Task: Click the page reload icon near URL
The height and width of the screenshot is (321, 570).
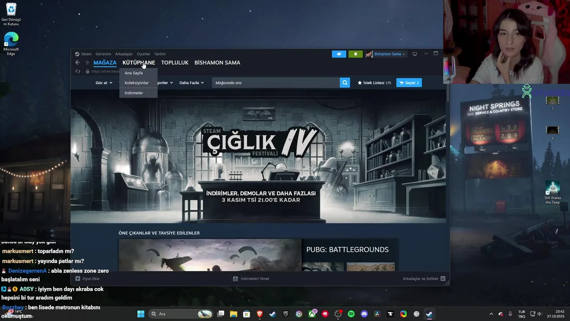Action: 78,71
